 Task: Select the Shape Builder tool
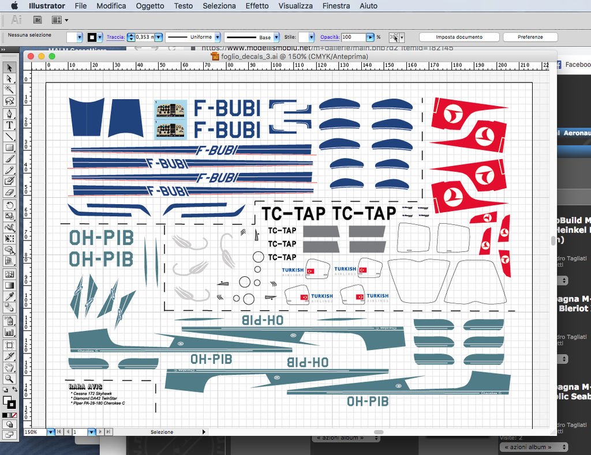pos(9,250)
